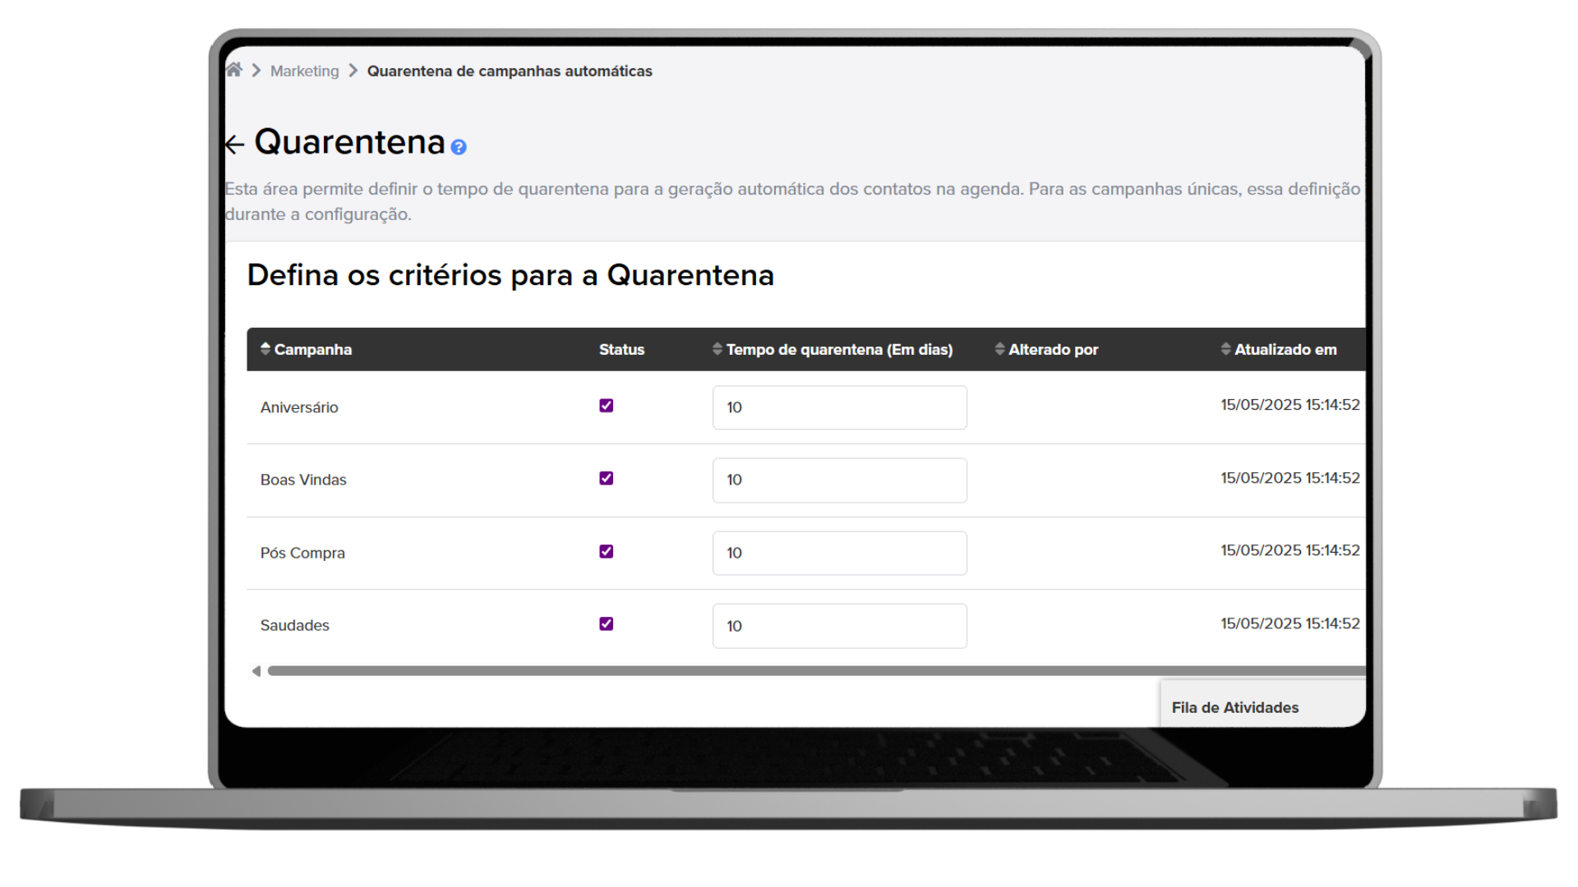Click the horizontal scrollbar left arrow
The image size is (1578, 887).
(256, 671)
